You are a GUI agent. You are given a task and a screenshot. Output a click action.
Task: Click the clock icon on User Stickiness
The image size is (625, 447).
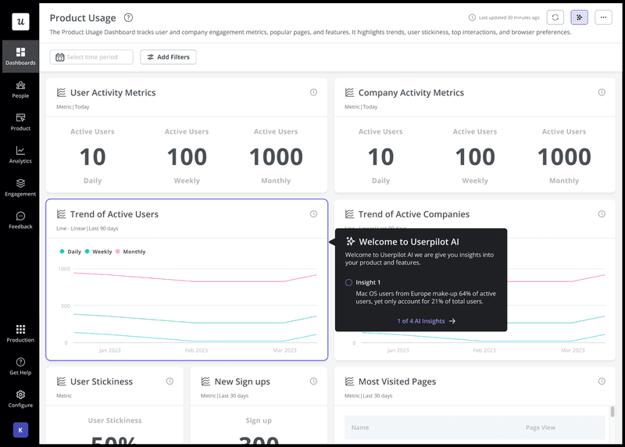click(170, 381)
